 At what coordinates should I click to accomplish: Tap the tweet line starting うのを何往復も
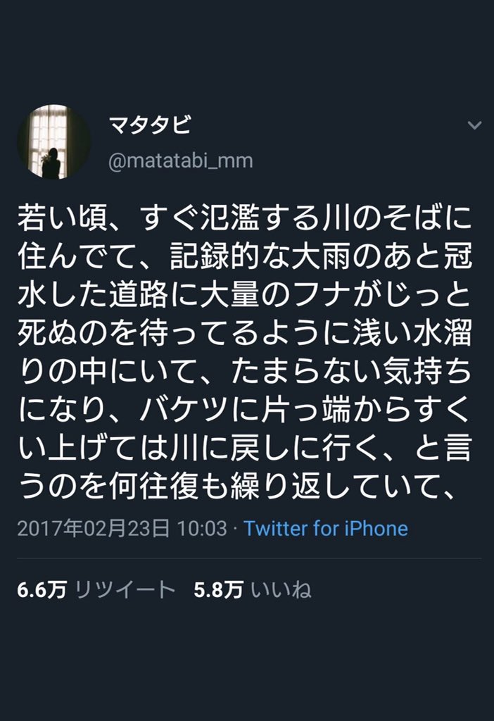236,487
